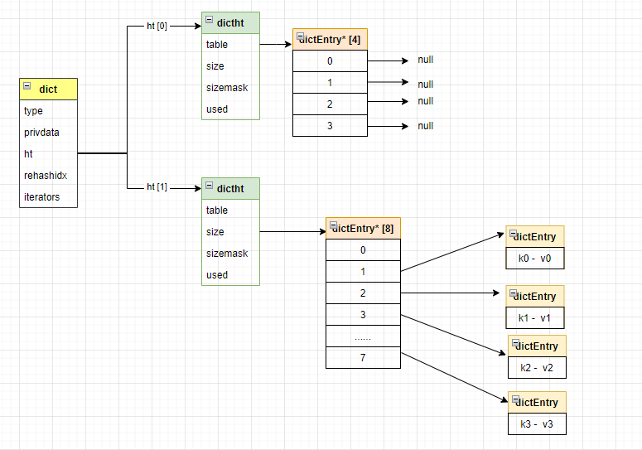Select the rehashidx field in dict

coord(48,176)
